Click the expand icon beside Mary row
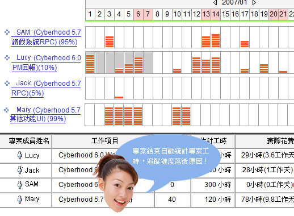 [x=6, y=110]
